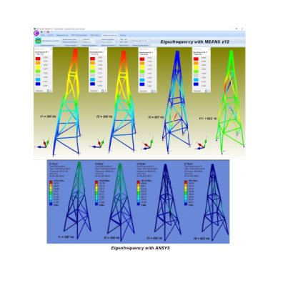The height and width of the screenshot is (283, 283).
Task: Switch to the Training ribbon tab
Action: pos(123,35)
